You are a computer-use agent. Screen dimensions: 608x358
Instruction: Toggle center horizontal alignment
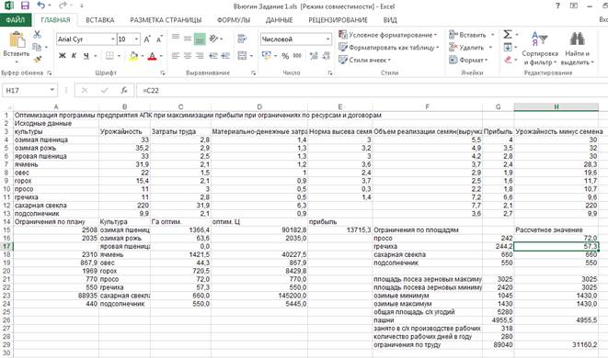188,56
